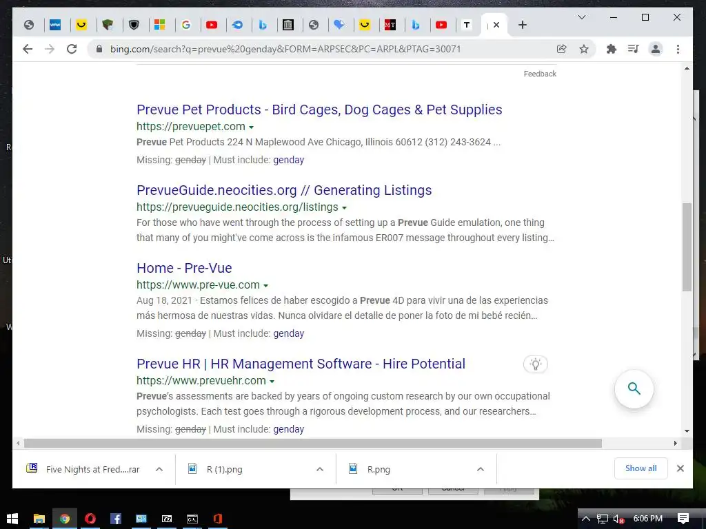This screenshot has height=529, width=706.
Task: Open File Explorer from taskbar
Action: point(39,519)
